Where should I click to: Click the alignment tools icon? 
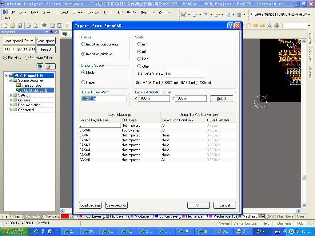coord(194,14)
